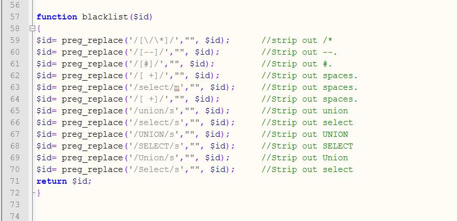Click line number 74 in the gutter
The height and width of the screenshot is (221, 457).
[14, 216]
